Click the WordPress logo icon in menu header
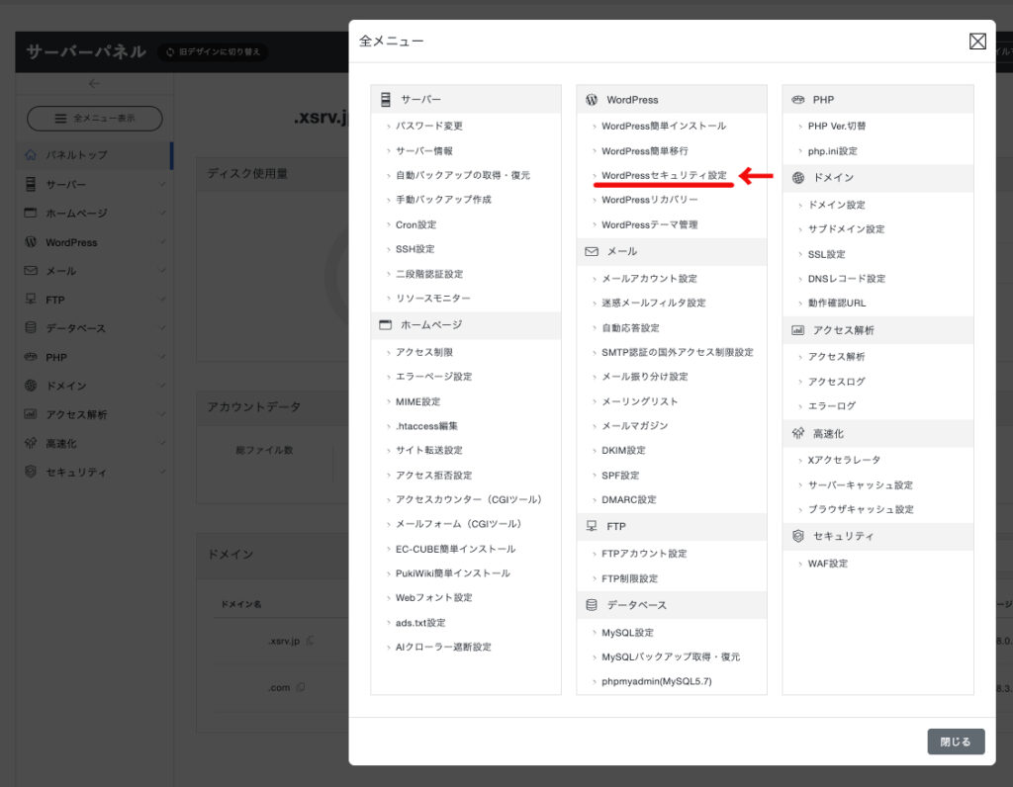The height and width of the screenshot is (787, 1013). tap(592, 100)
